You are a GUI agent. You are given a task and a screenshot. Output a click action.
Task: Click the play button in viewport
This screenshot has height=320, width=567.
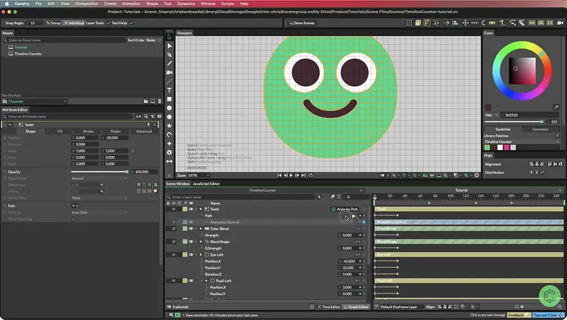pyautogui.click(x=291, y=175)
